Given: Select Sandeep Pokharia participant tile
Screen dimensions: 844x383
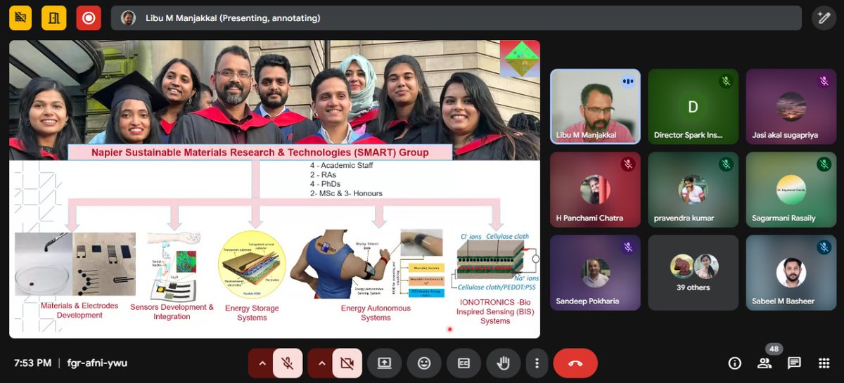Looking at the screenshot, I should click(595, 272).
